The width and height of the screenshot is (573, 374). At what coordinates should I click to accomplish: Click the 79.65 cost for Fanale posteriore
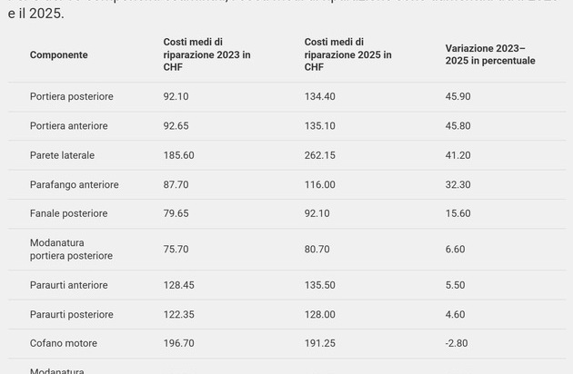click(x=176, y=213)
